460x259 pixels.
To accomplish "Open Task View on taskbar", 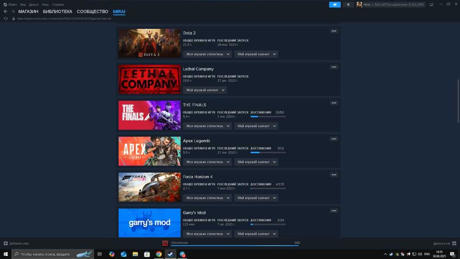I will coord(100,254).
